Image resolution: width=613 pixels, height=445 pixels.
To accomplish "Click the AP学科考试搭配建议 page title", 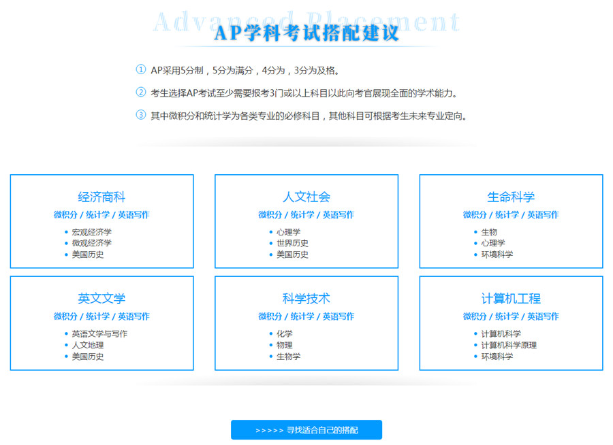I will (x=306, y=33).
